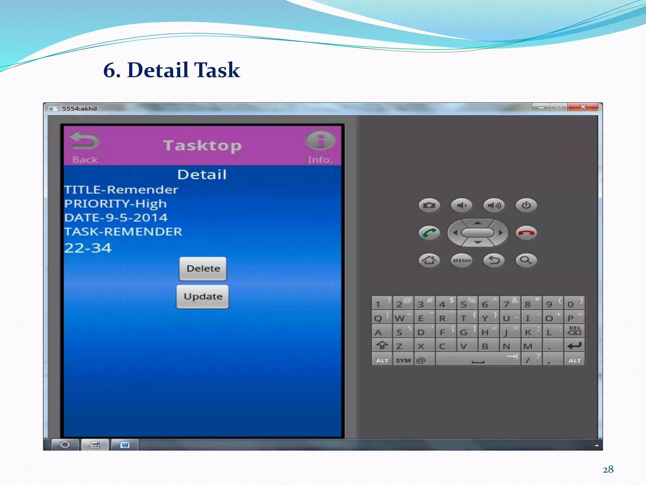Click the Delete button
Image resolution: width=646 pixels, height=485 pixels.
[x=203, y=269]
